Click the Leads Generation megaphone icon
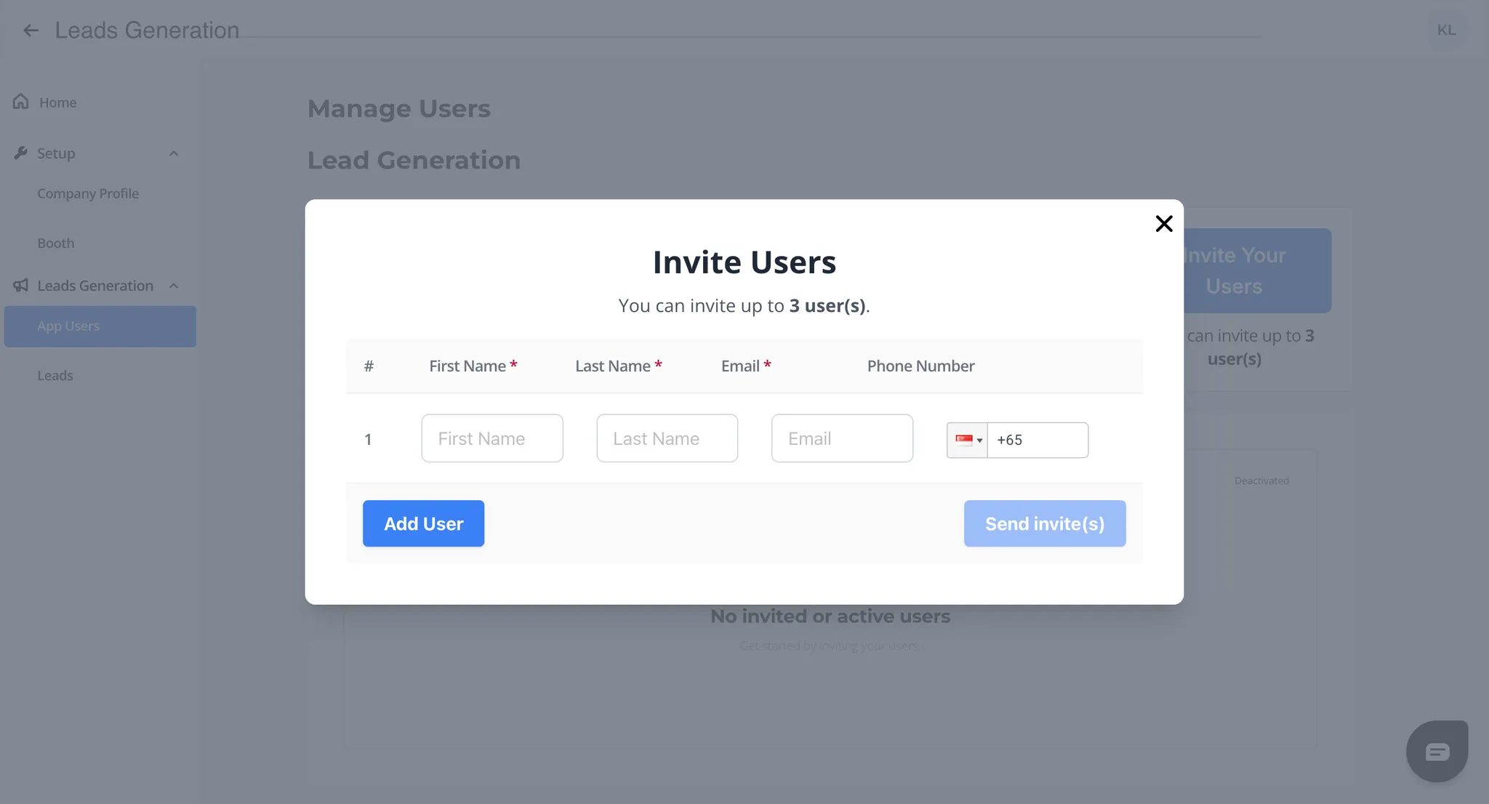 [20, 286]
